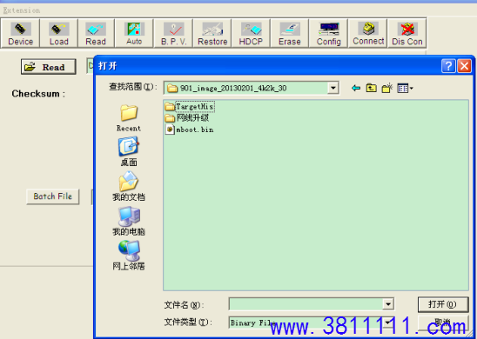This screenshot has width=477, height=339.
Task: Select the Load toolbar icon
Action: tap(58, 33)
